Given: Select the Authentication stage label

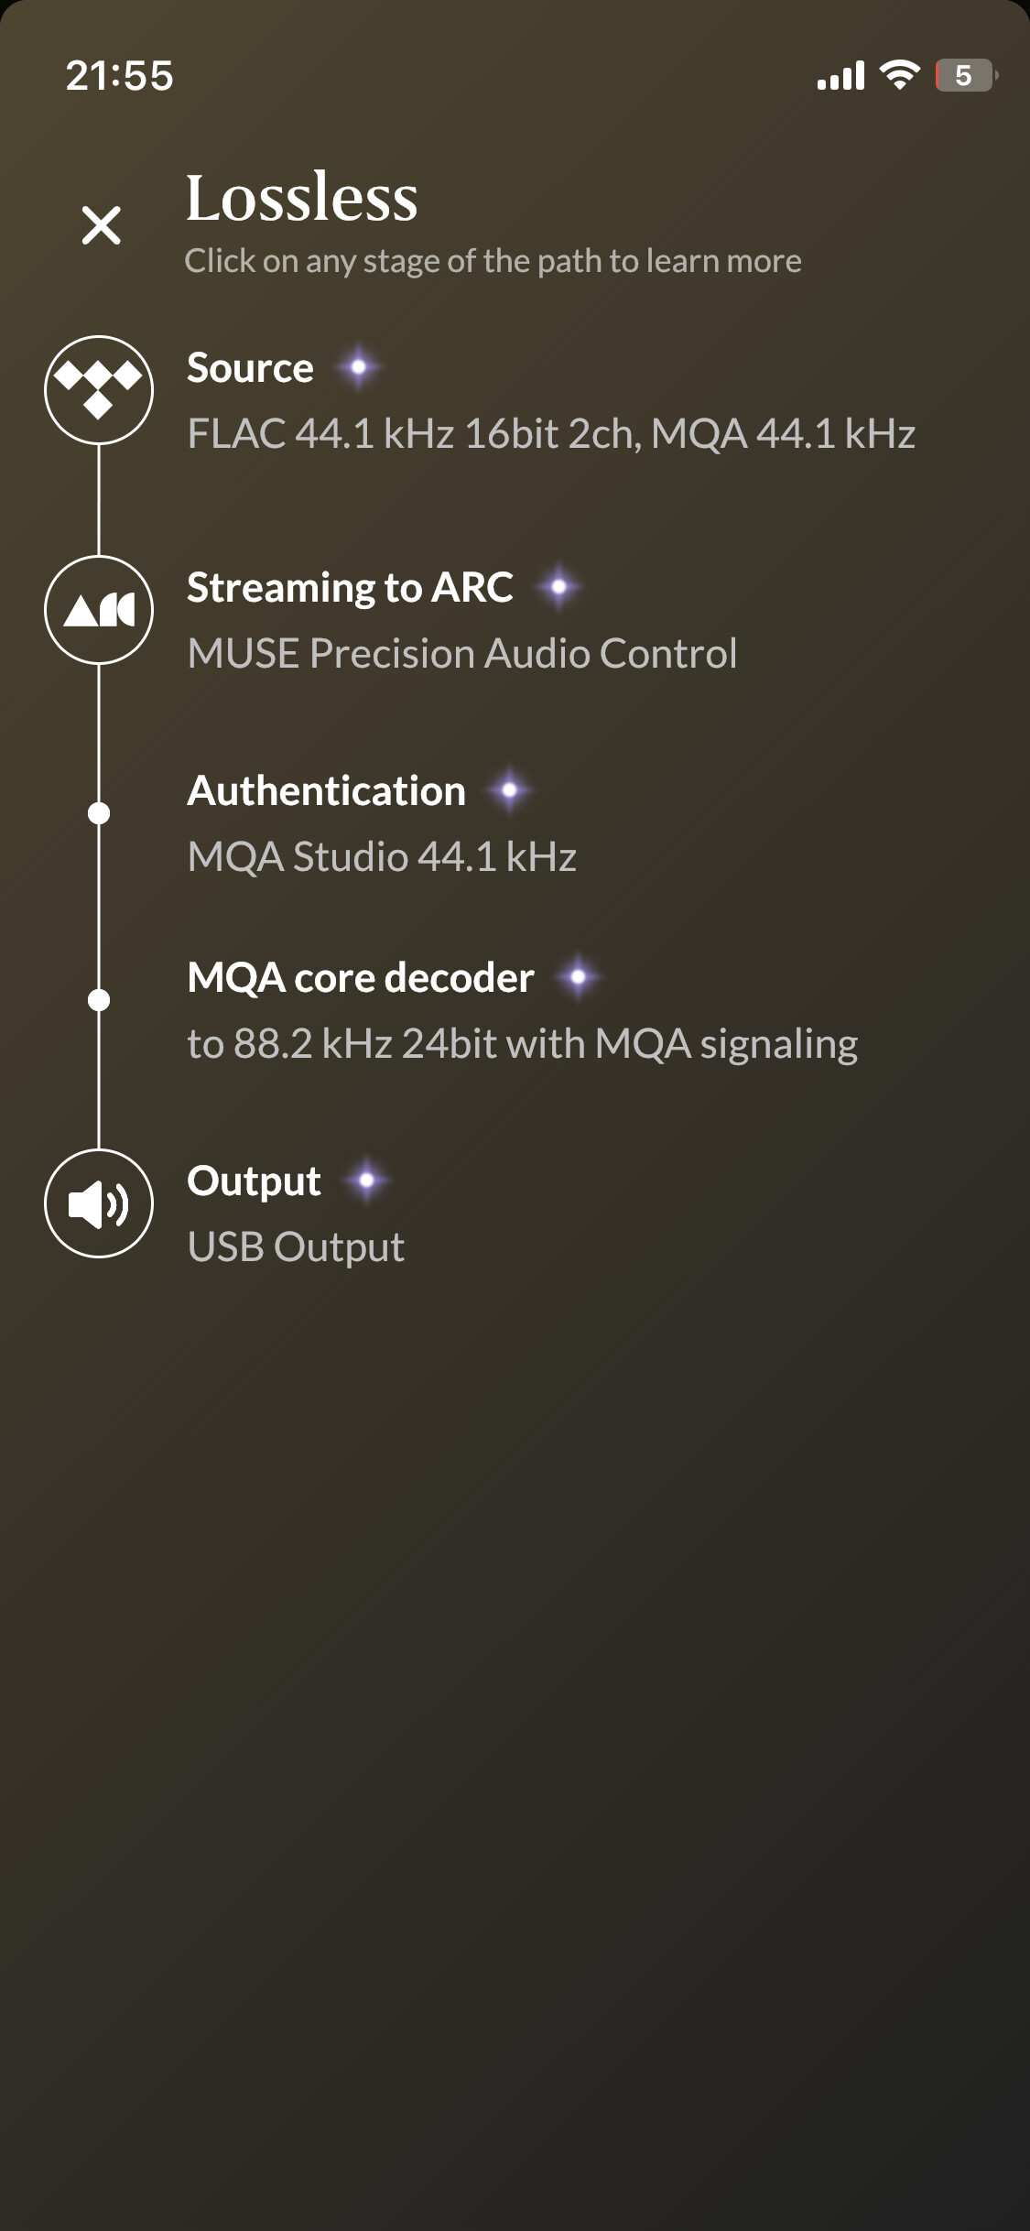Looking at the screenshot, I should (x=326, y=791).
